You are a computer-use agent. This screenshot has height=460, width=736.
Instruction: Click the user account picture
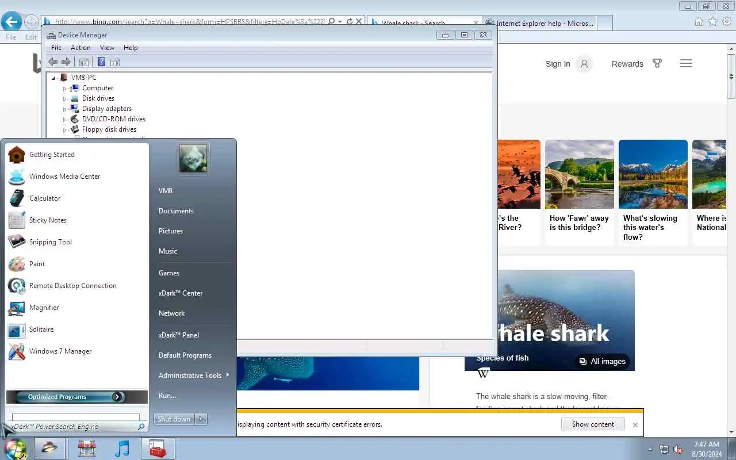(193, 158)
